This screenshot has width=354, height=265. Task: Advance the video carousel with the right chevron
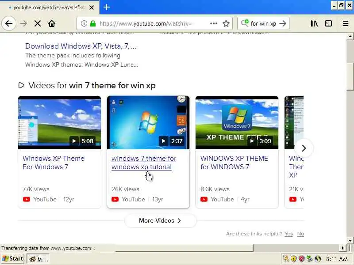pyautogui.click(x=304, y=148)
